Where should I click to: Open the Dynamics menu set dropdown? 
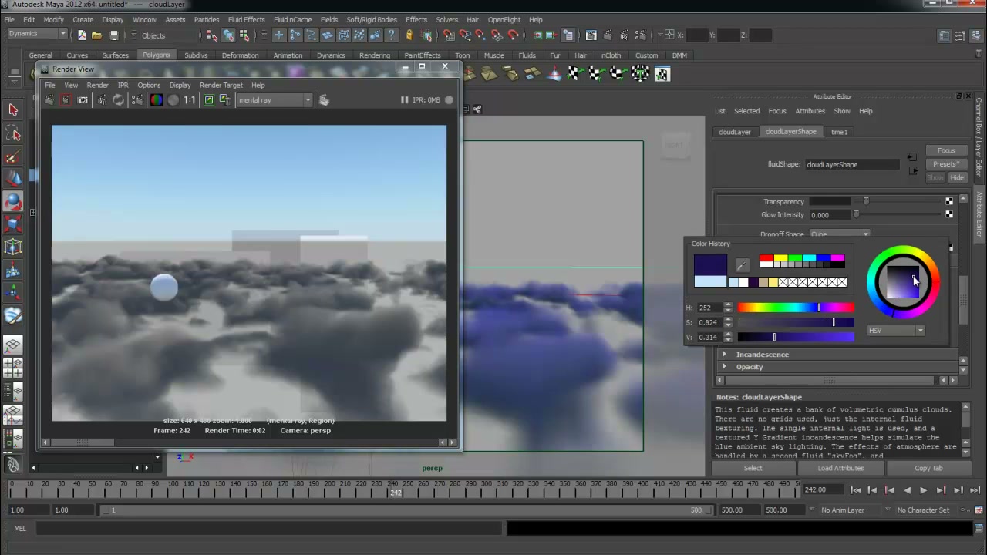tap(38, 34)
